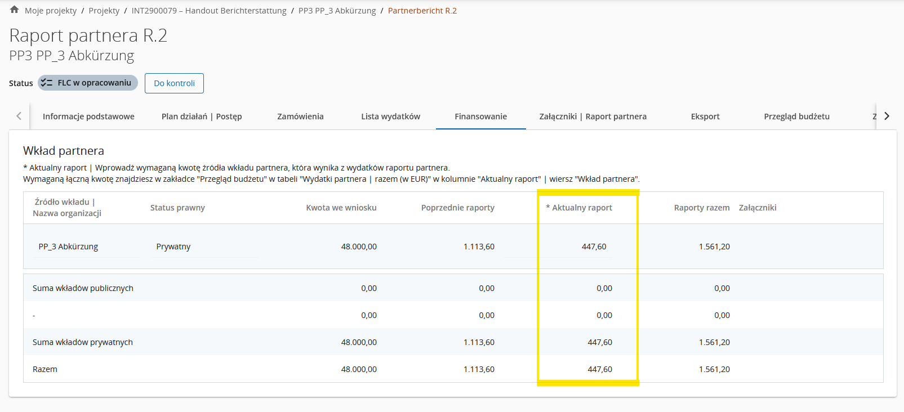
Task: Open Moje projekty breadcrumb link
Action: click(51, 11)
